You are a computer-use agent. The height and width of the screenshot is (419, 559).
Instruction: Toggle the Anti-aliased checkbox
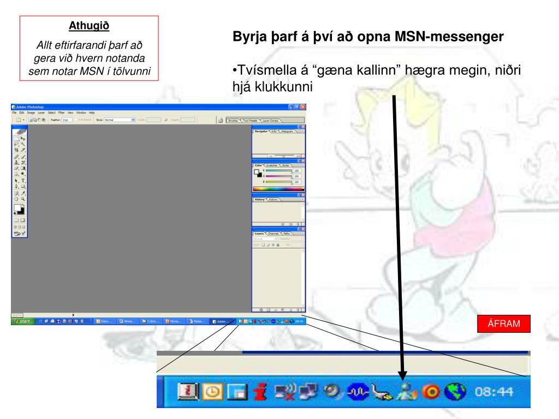[76, 120]
